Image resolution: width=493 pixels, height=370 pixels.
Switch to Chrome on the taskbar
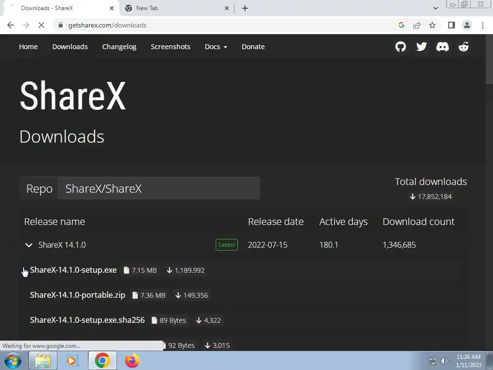[x=102, y=360]
